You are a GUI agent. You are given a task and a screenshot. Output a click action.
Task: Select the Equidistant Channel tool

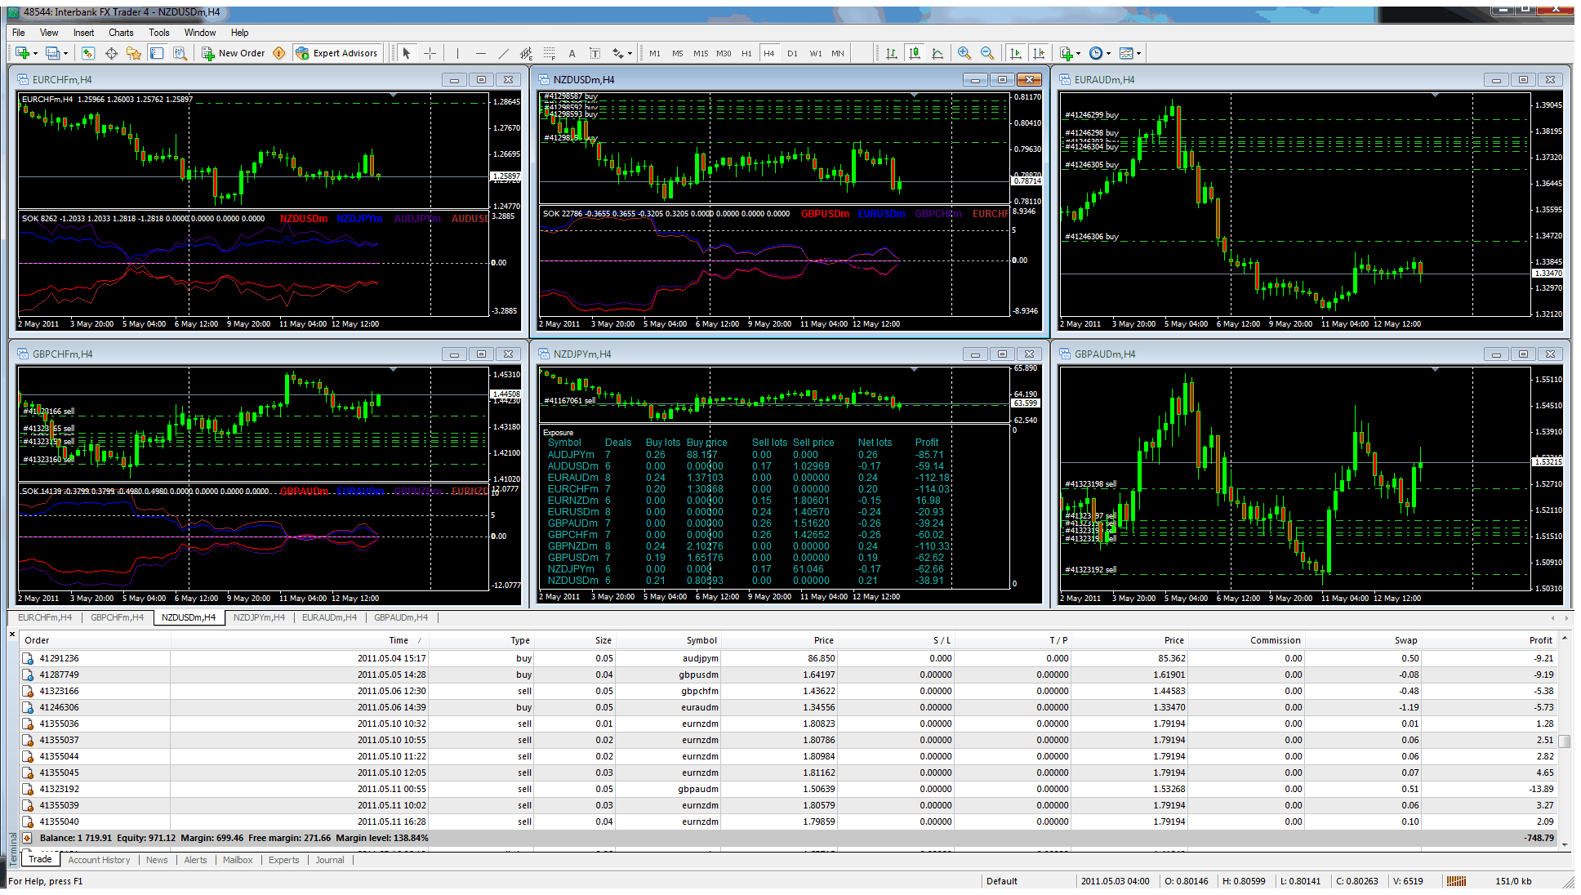tap(526, 53)
